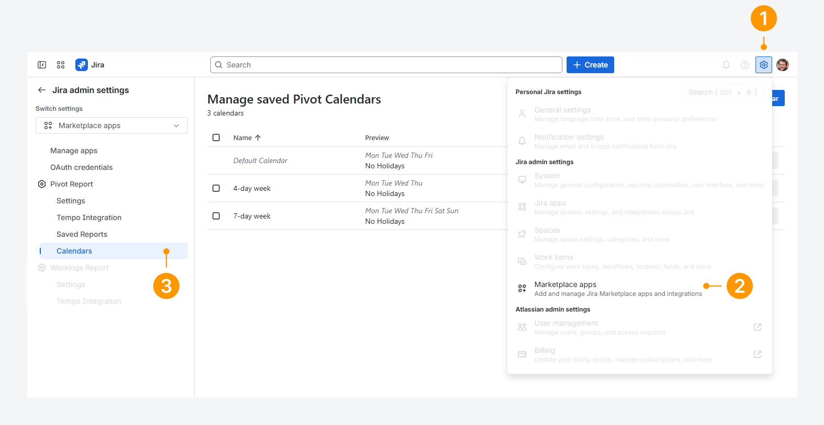
Task: Click the external link icon for User management
Action: (x=758, y=327)
